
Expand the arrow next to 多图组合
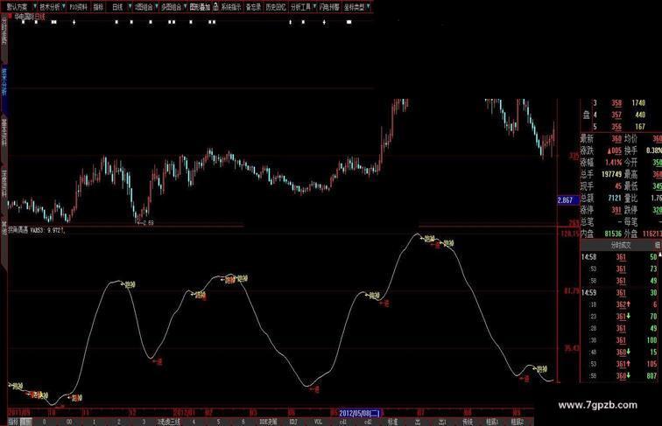[x=186, y=7]
